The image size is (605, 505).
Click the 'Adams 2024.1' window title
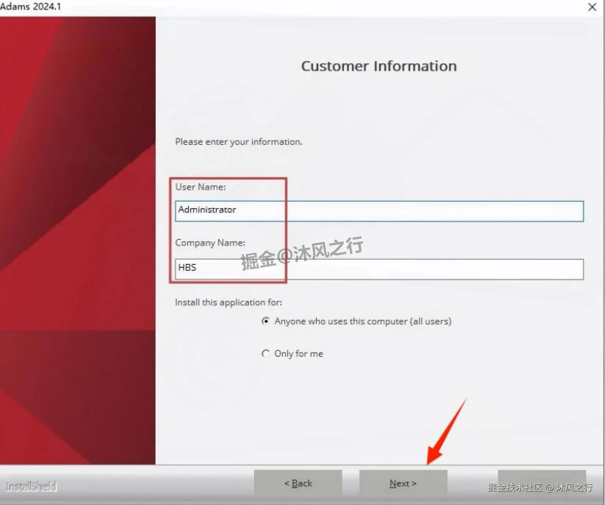[31, 6]
